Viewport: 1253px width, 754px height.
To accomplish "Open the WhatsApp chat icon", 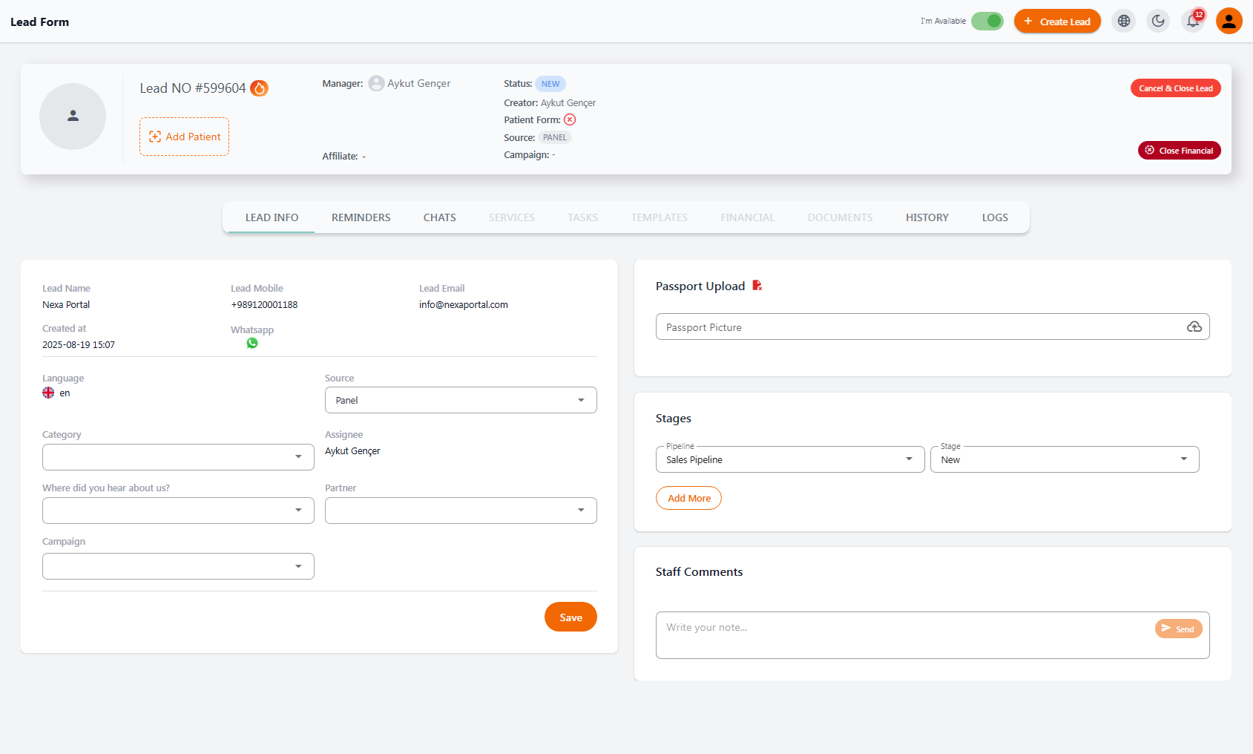I will [x=252, y=343].
